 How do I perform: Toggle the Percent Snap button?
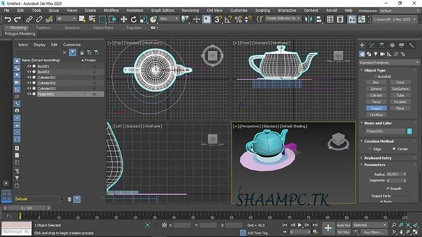[x=238, y=19]
